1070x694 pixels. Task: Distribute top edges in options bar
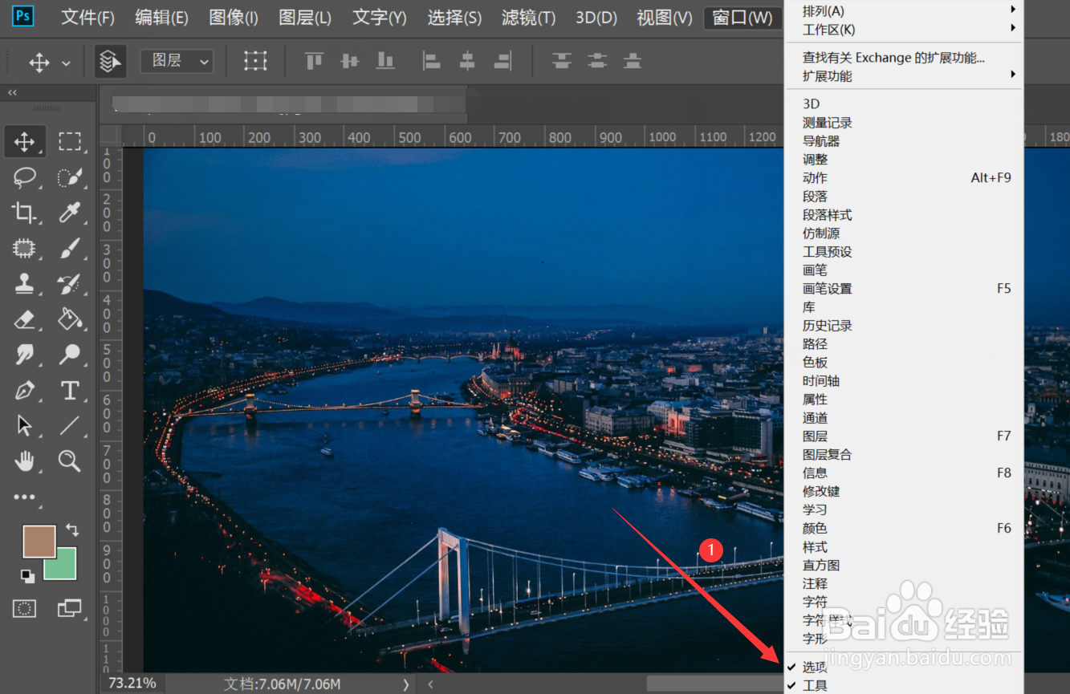point(562,60)
